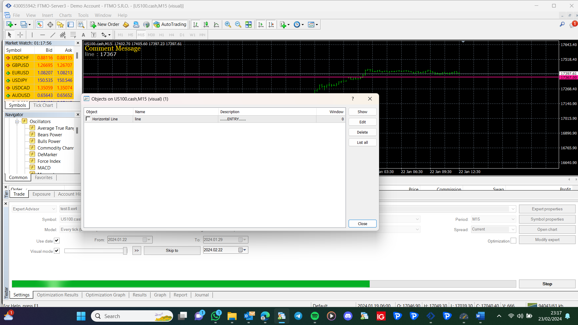
Task: Toggle Chart Shift icon
Action: [x=271, y=25]
